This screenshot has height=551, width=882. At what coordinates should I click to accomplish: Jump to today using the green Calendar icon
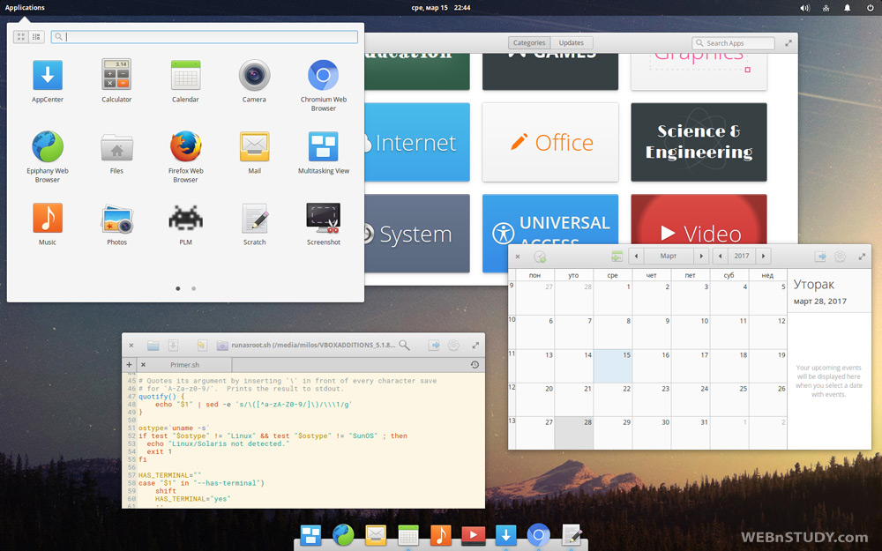tap(617, 257)
